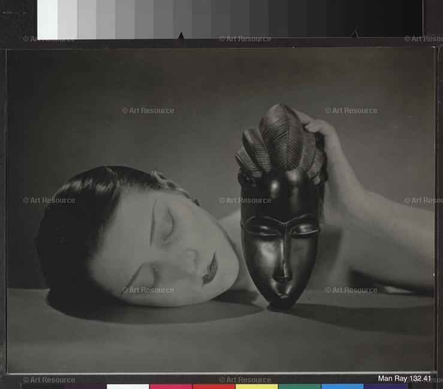Select the magenta patch on the color bar
Screen dimensions: 443x389
click(171, 387)
